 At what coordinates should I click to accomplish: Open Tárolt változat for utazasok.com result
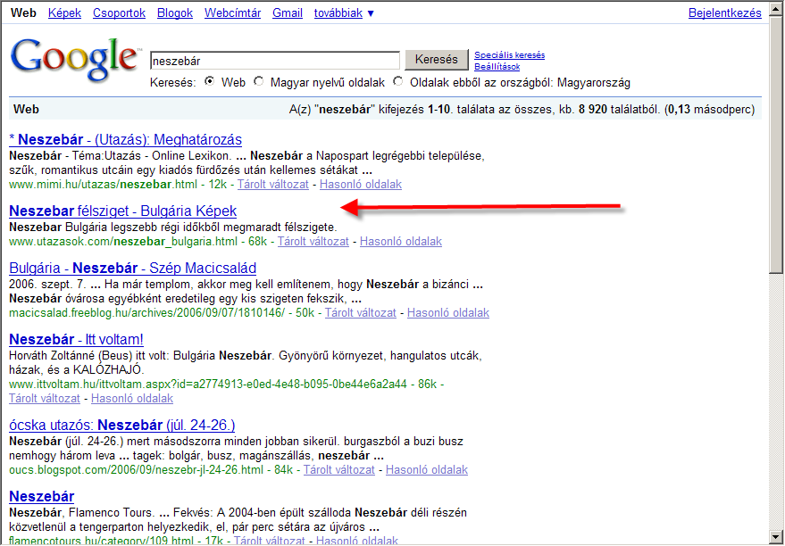click(313, 242)
